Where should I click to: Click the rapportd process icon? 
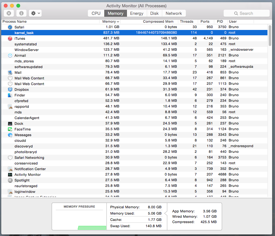tap(10, 106)
